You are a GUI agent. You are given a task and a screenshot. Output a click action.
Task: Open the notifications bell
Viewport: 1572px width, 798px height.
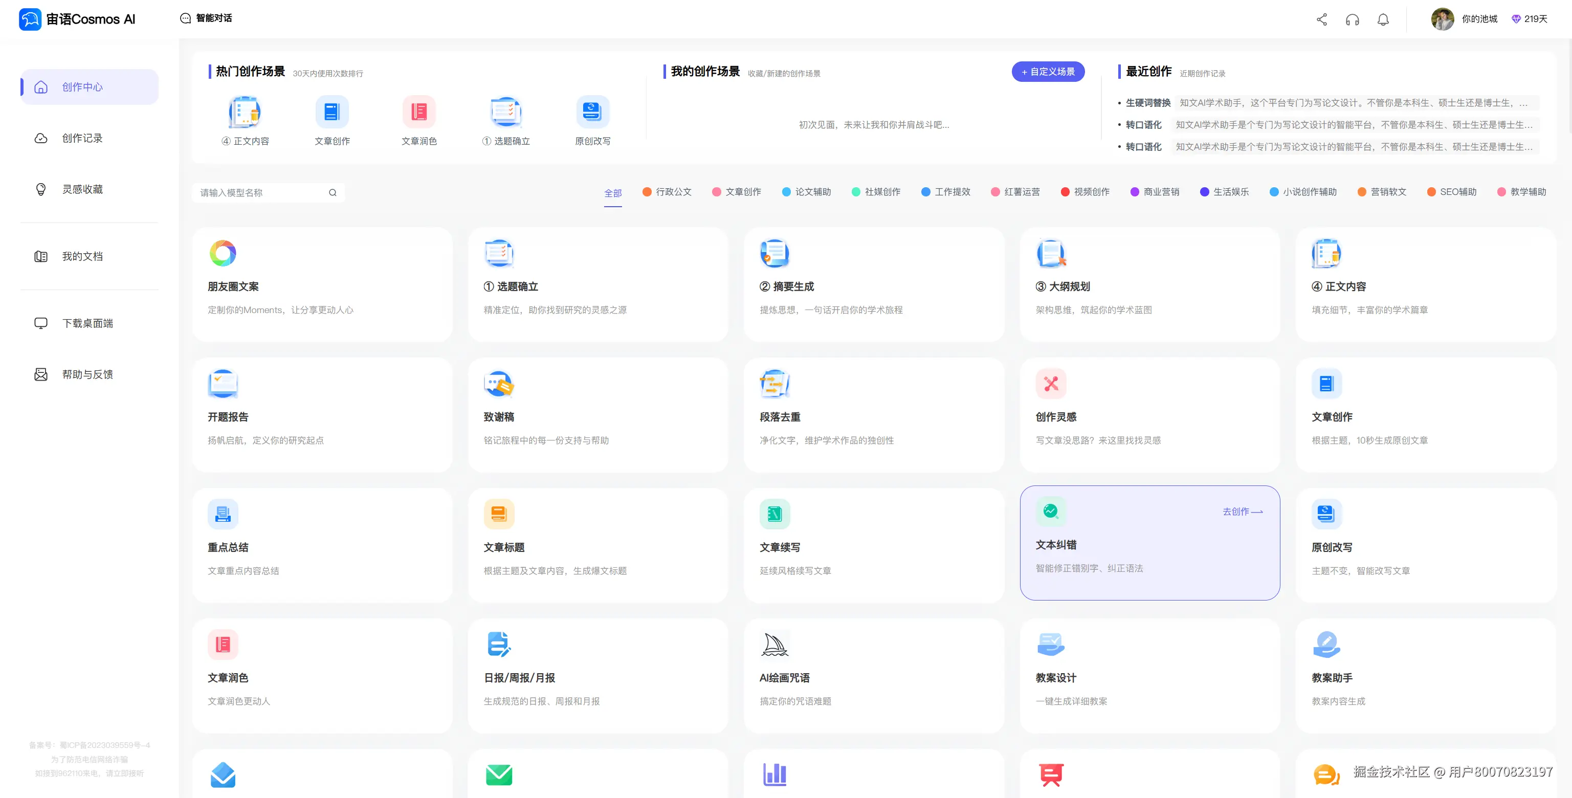tap(1383, 19)
